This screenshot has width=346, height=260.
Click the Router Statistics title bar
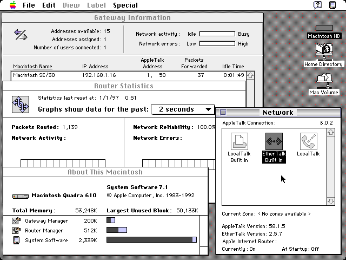[x=124, y=86]
